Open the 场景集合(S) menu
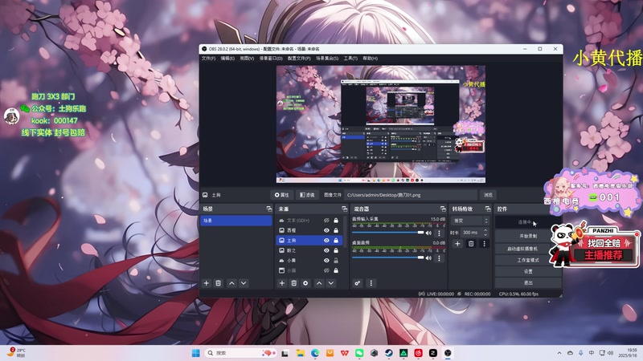This screenshot has width=643, height=361. click(x=327, y=59)
